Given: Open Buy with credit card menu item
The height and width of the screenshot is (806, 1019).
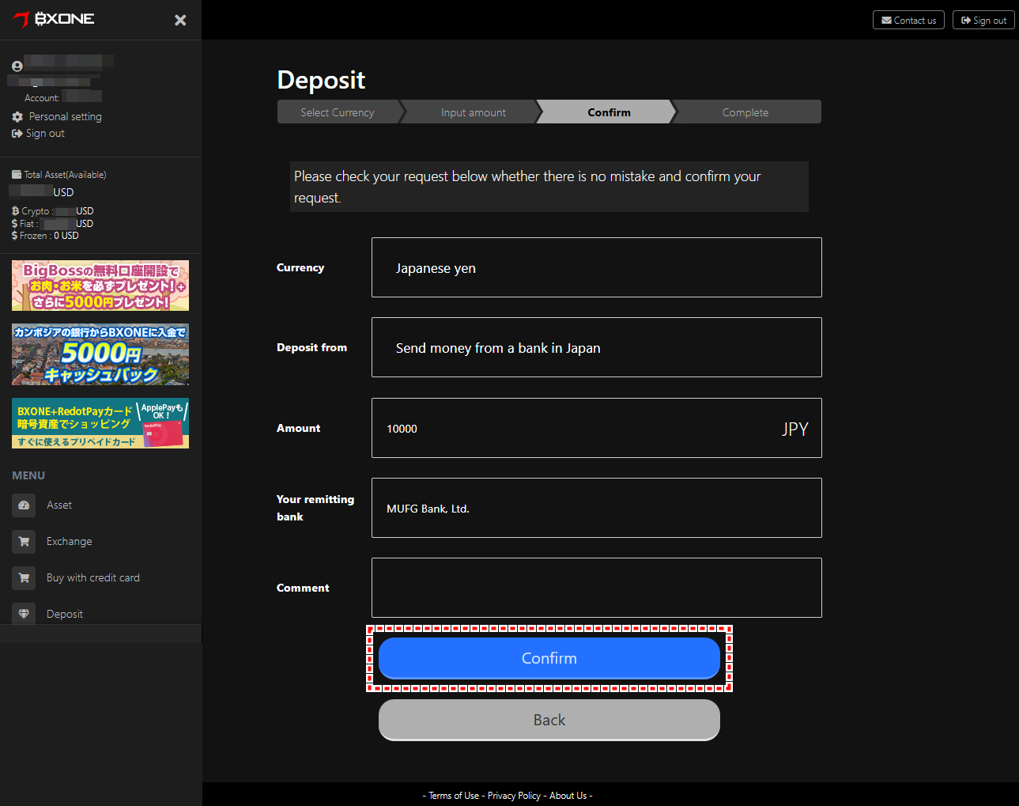Looking at the screenshot, I should coord(93,578).
